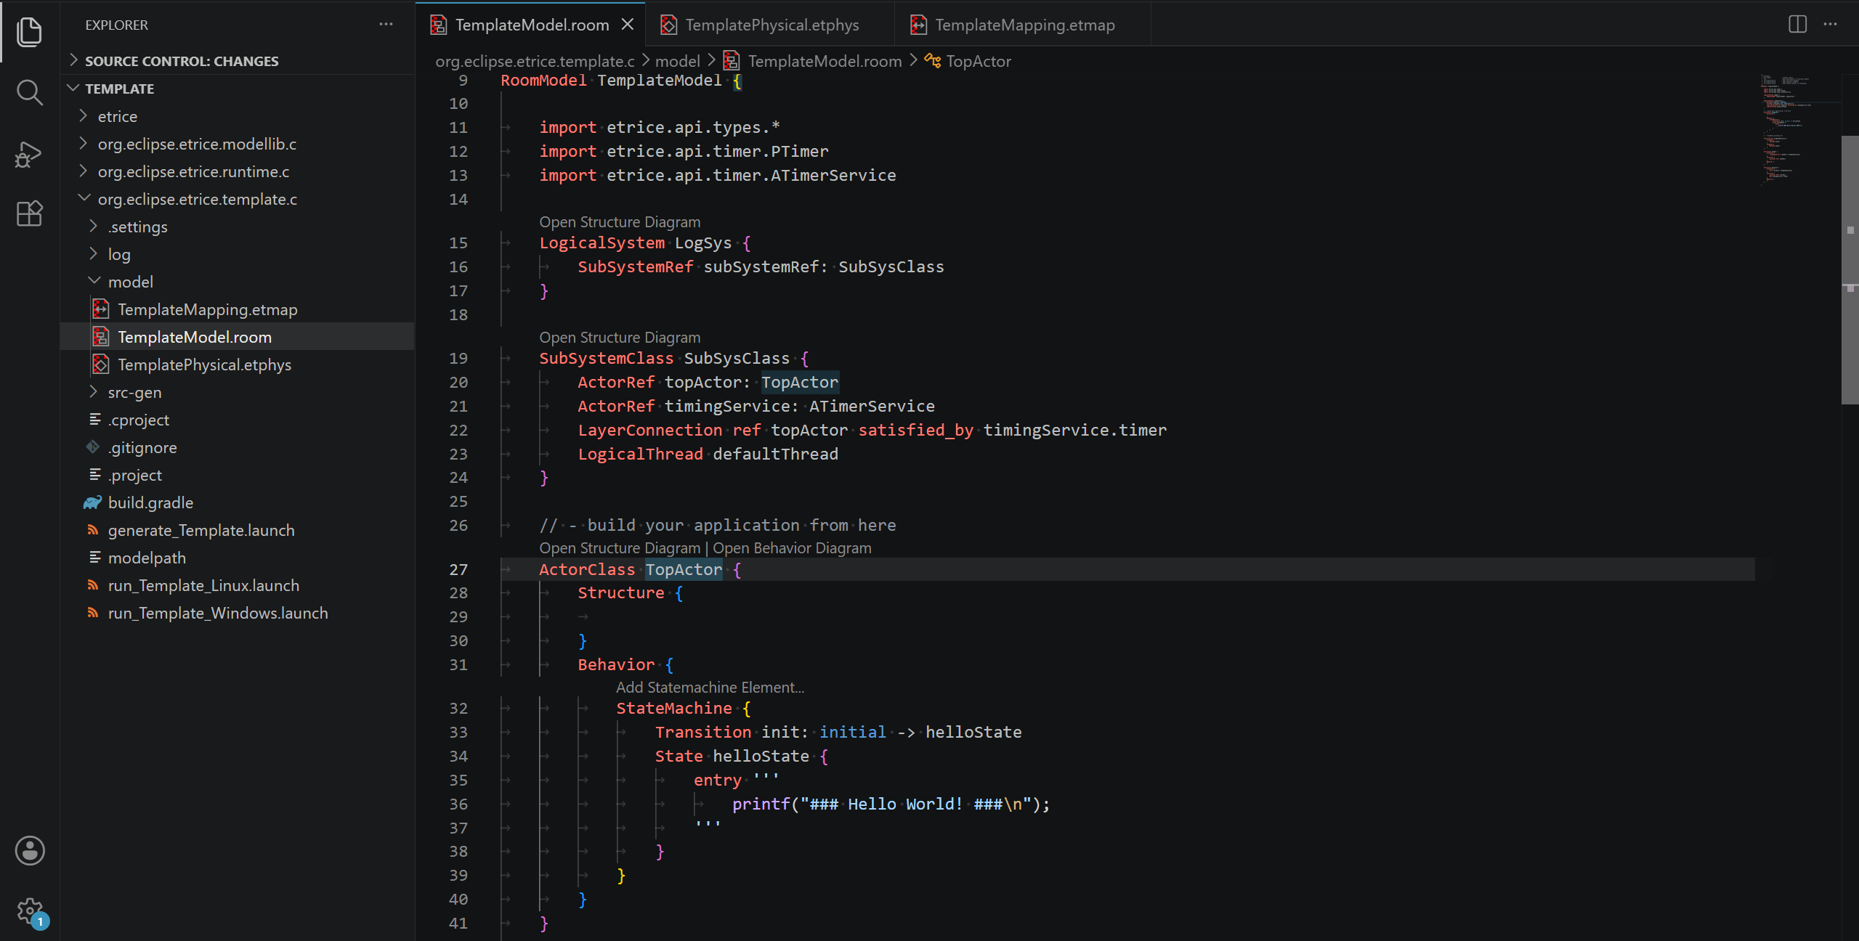The height and width of the screenshot is (941, 1859).
Task: Click the generate_Template.launch feed icon
Action: pos(92,530)
